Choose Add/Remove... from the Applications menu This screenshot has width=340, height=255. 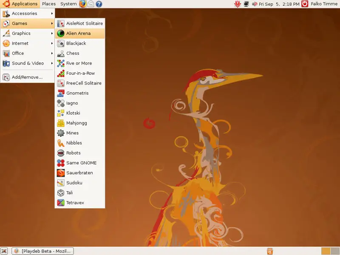coord(28,77)
